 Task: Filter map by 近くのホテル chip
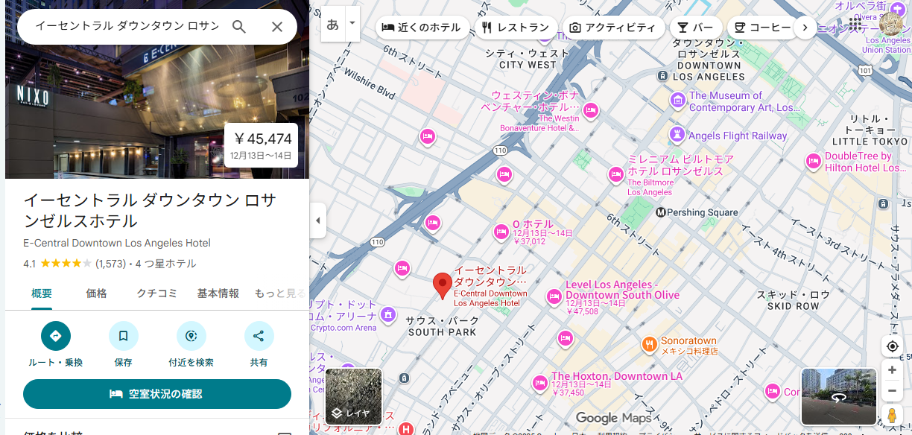pos(422,28)
